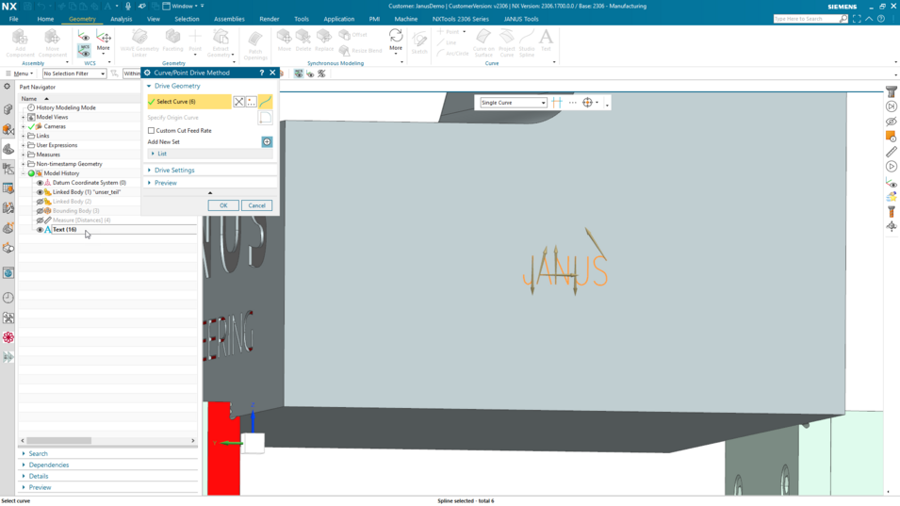This screenshot has height=506, width=900.
Task: Open the dialog help question mark
Action: pyautogui.click(x=262, y=73)
